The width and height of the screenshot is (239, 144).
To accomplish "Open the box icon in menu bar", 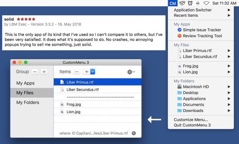I will (x=182, y=3).
